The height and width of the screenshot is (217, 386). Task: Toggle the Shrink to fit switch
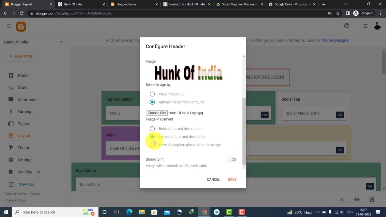pos(232,159)
